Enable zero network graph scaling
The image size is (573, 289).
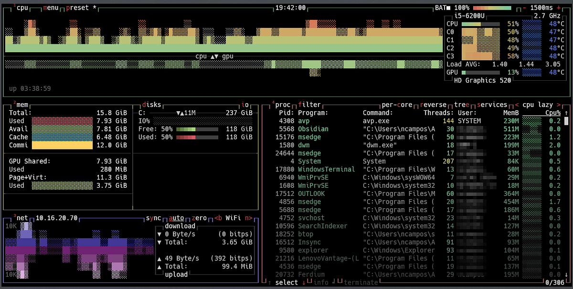coord(200,218)
